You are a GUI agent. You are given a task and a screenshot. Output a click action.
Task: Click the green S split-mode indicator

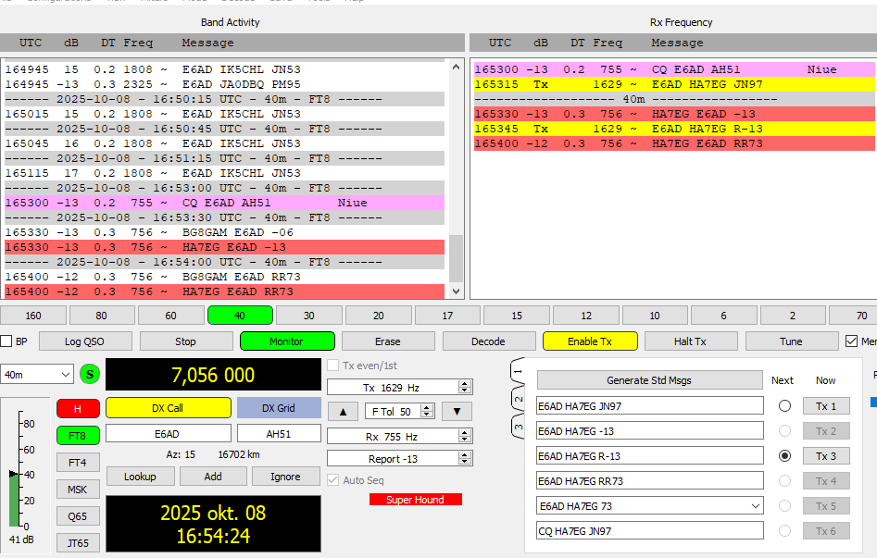click(x=90, y=374)
